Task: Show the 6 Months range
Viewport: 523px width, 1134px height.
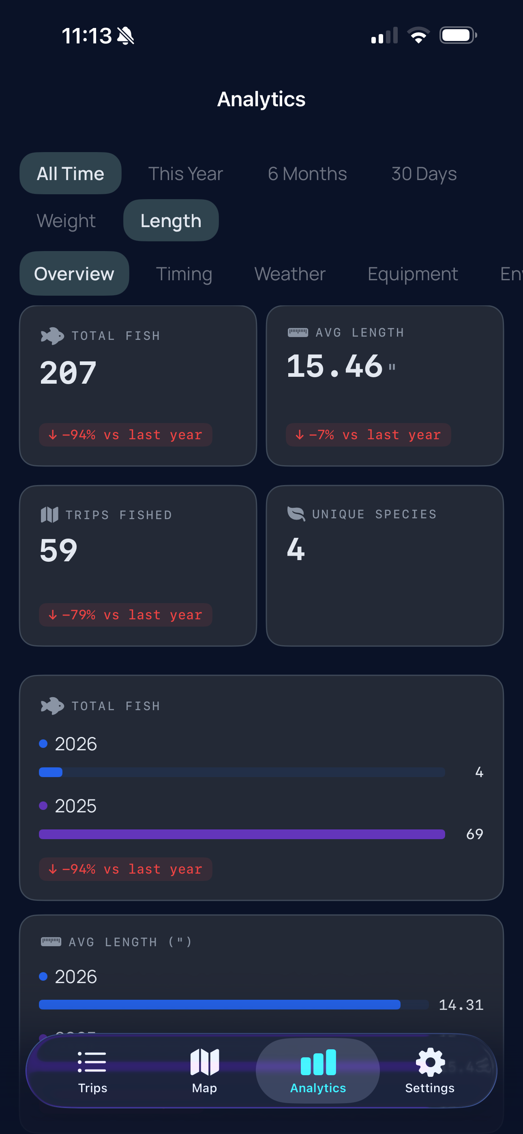Action: pos(307,174)
